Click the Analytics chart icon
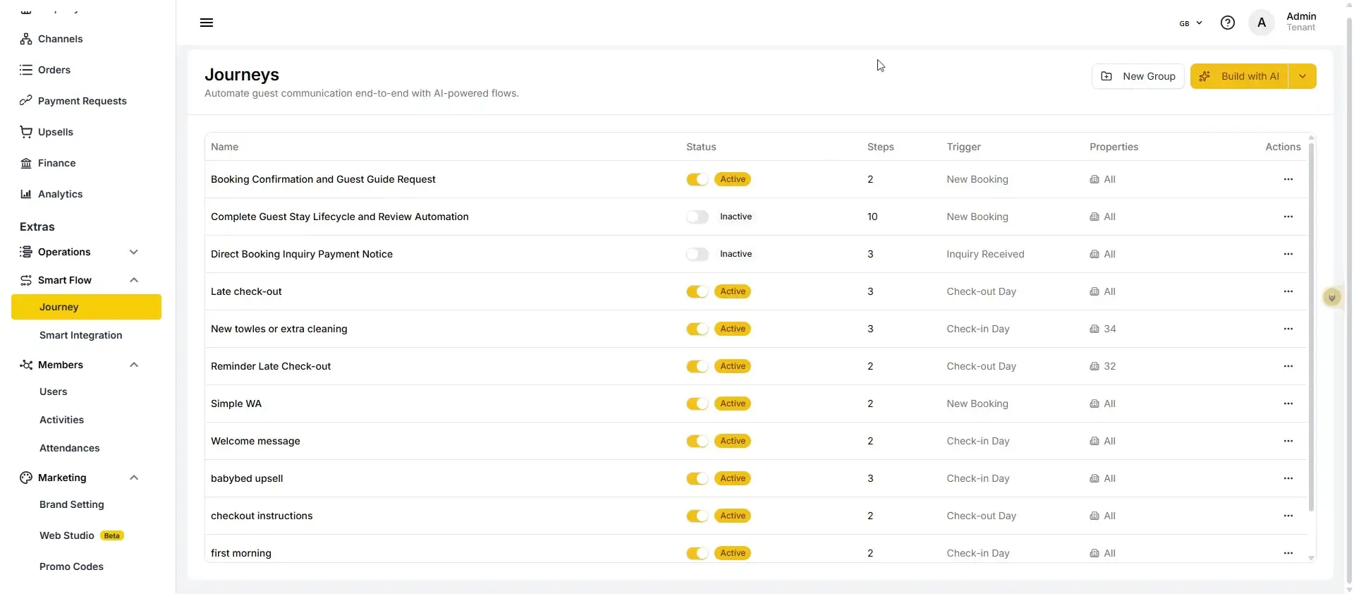 click(26, 194)
